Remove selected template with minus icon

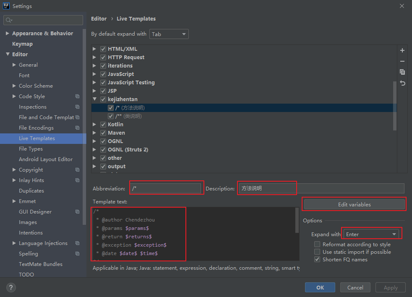click(402, 61)
